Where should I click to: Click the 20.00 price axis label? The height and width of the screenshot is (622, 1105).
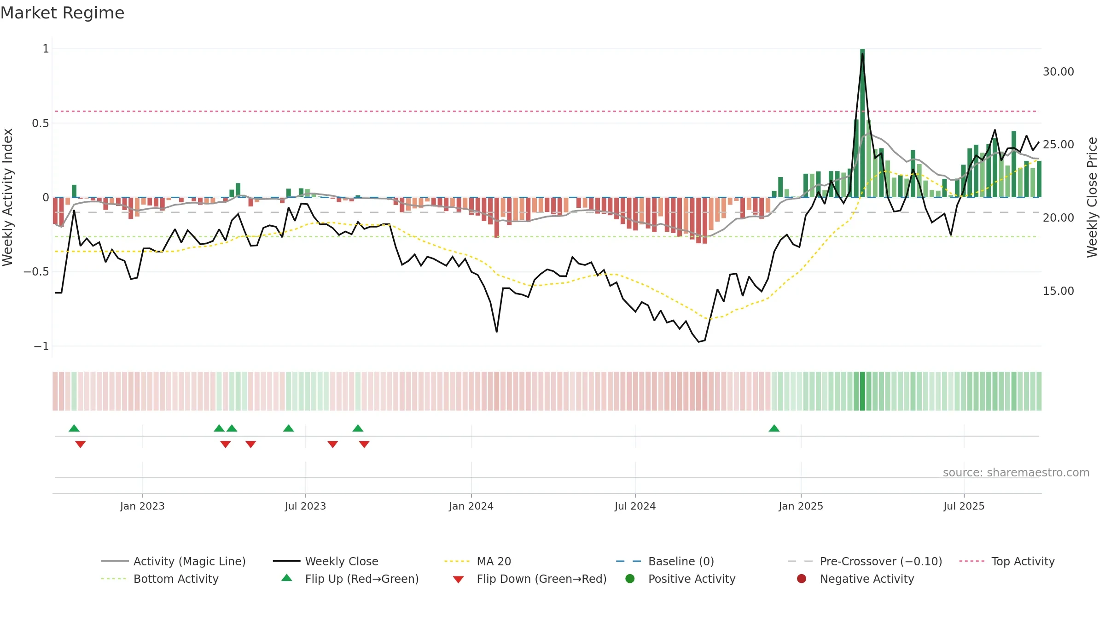(x=1058, y=217)
